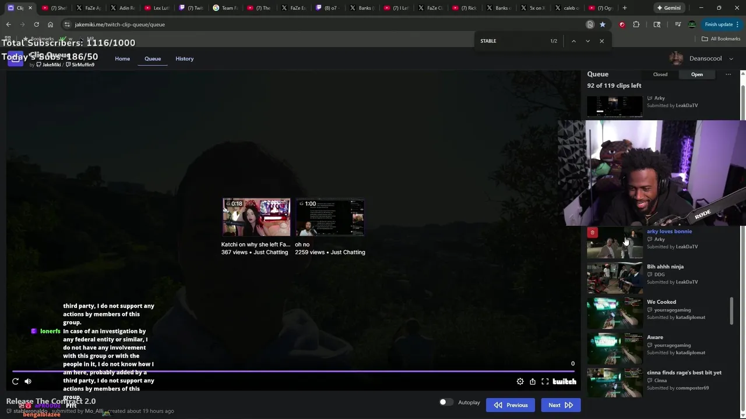
Task: Open the Twitch logo link on player
Action: [564, 381]
